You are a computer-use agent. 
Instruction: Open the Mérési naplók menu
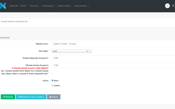(x=65, y=6)
